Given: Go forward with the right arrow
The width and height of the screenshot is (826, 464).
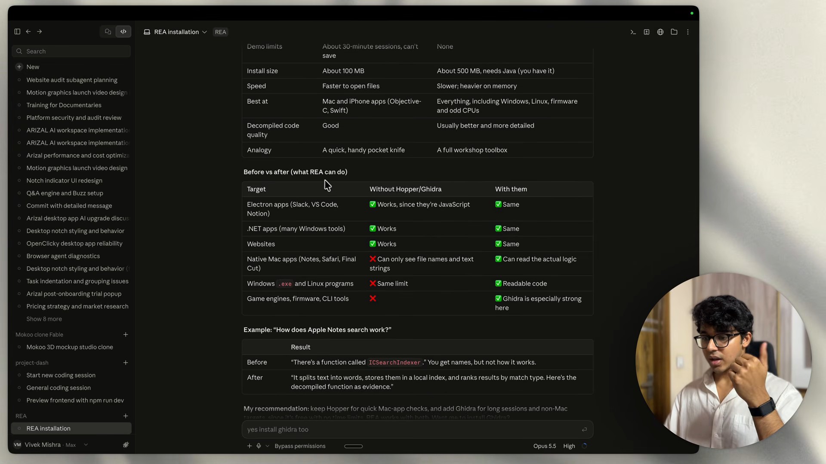Looking at the screenshot, I should (40, 31).
